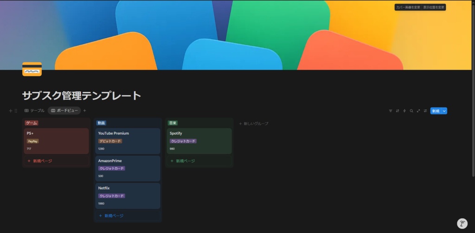Screen dimensions: 475x233
Task: Click the デビットカード tag on YouTube Premium
Action: pyautogui.click(x=110, y=141)
